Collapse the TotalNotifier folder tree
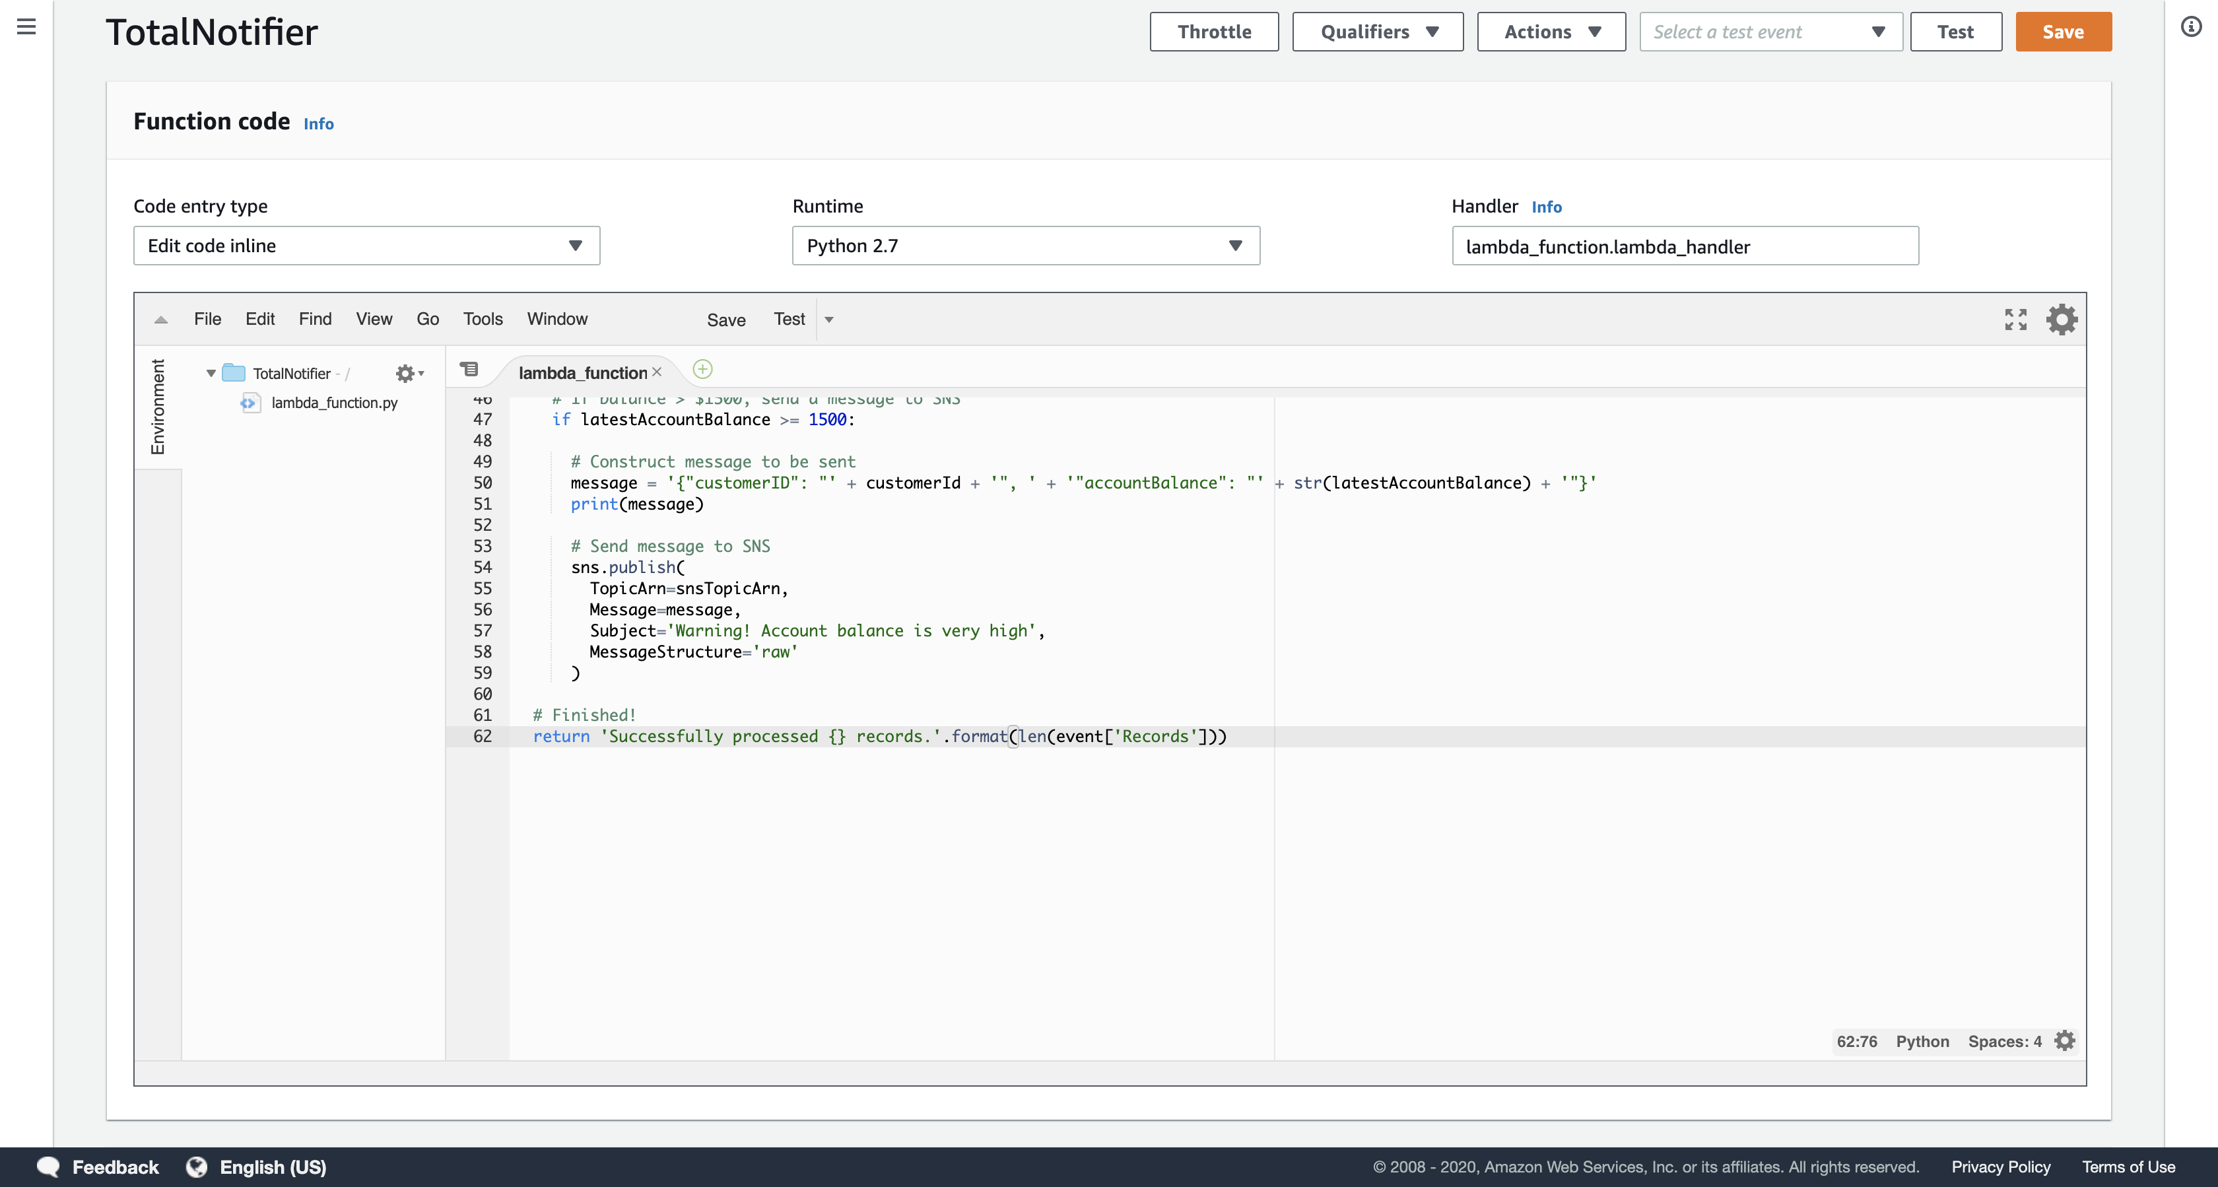Viewport: 2218px width, 1187px height. pyautogui.click(x=211, y=373)
